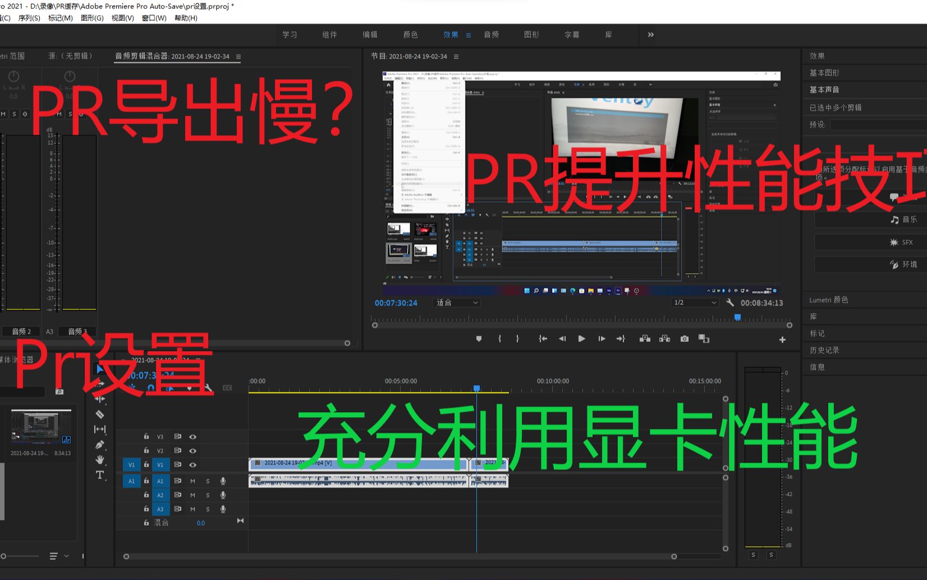Open the 1/2 playback resolution dropdown
Viewport: 927px width, 580px height.
pyautogui.click(x=695, y=303)
